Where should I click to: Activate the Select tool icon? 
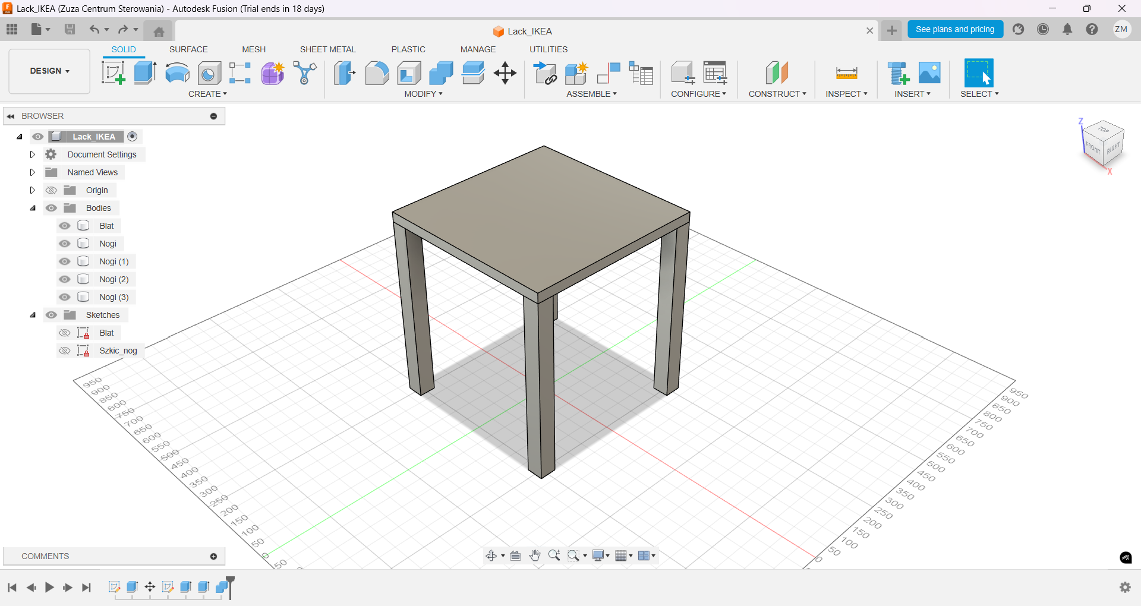[x=979, y=73]
